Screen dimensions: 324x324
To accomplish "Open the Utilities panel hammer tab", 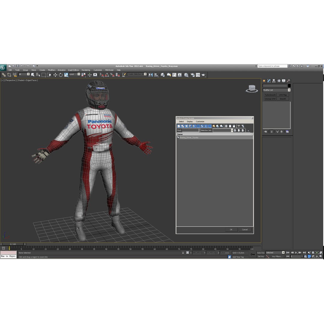I will (x=289, y=81).
